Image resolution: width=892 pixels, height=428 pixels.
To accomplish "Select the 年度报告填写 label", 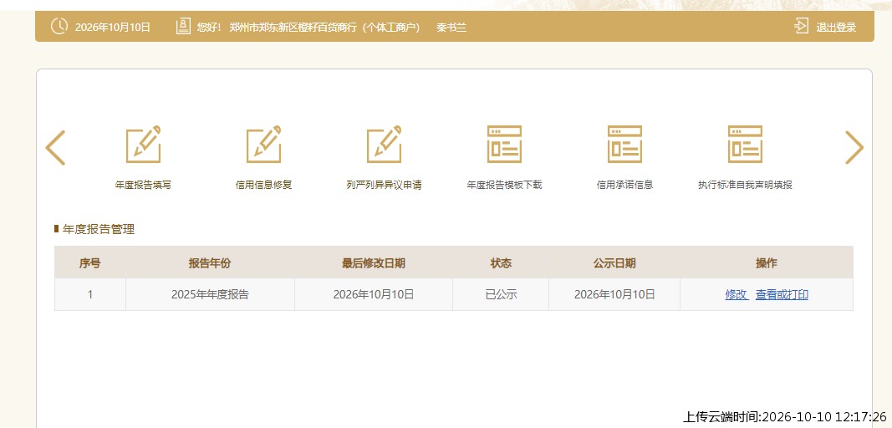I will pyautogui.click(x=143, y=185).
